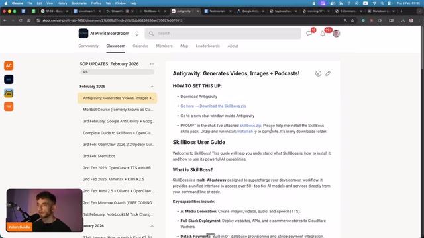Click the page vertical scrollbar
This screenshot has height=238, width=424.
(x=423, y=48)
